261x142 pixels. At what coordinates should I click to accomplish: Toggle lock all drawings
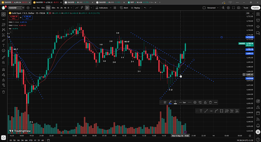3,80
